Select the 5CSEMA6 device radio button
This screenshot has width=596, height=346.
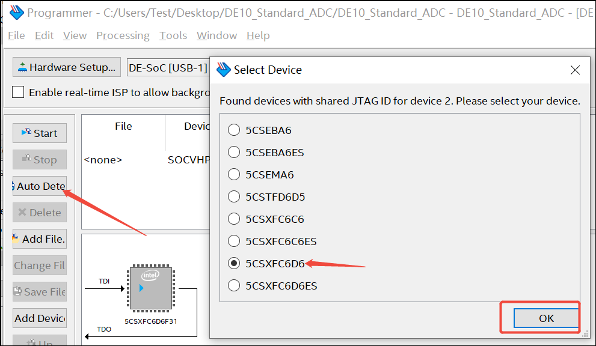tap(234, 175)
